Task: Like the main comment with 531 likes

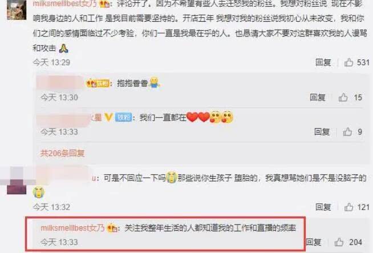Action: (348, 62)
